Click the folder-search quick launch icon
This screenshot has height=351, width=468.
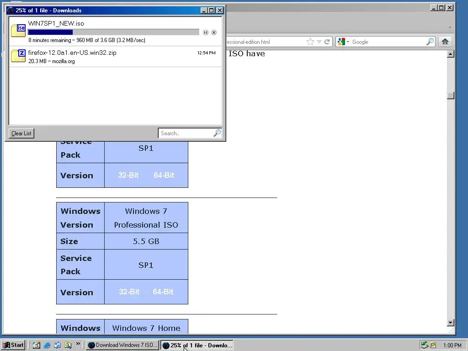[x=68, y=345]
